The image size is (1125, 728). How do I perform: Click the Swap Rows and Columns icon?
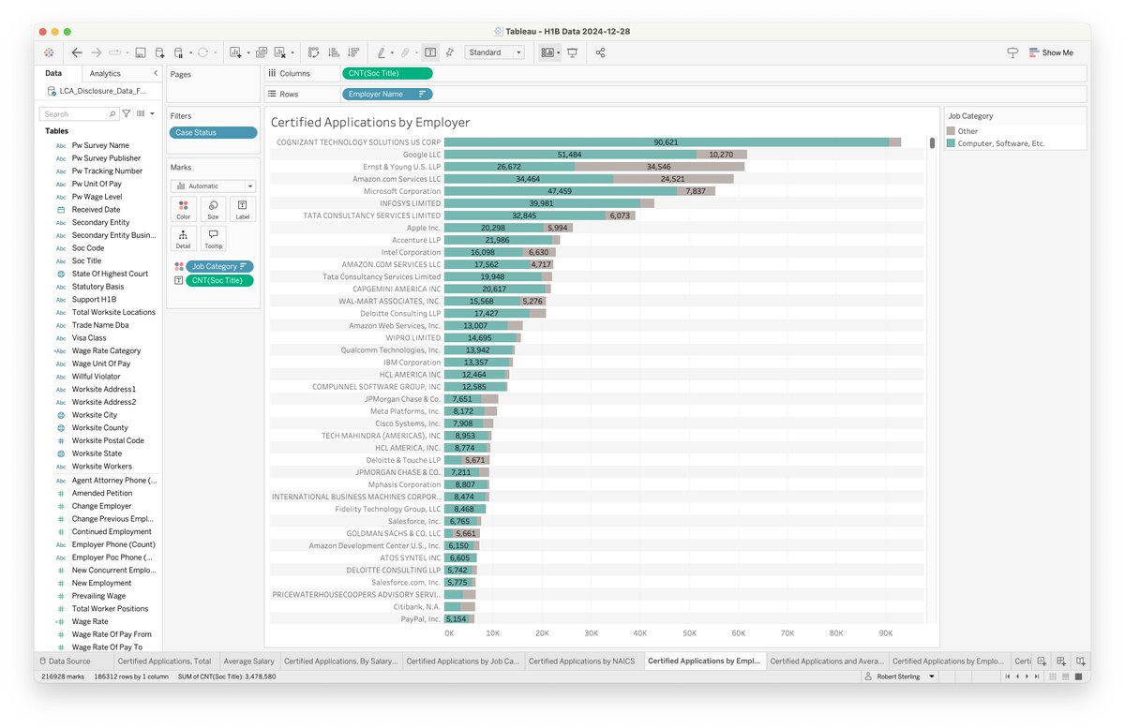313,53
